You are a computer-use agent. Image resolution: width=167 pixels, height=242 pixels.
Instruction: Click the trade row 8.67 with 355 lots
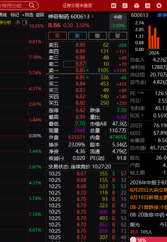coord(87,174)
